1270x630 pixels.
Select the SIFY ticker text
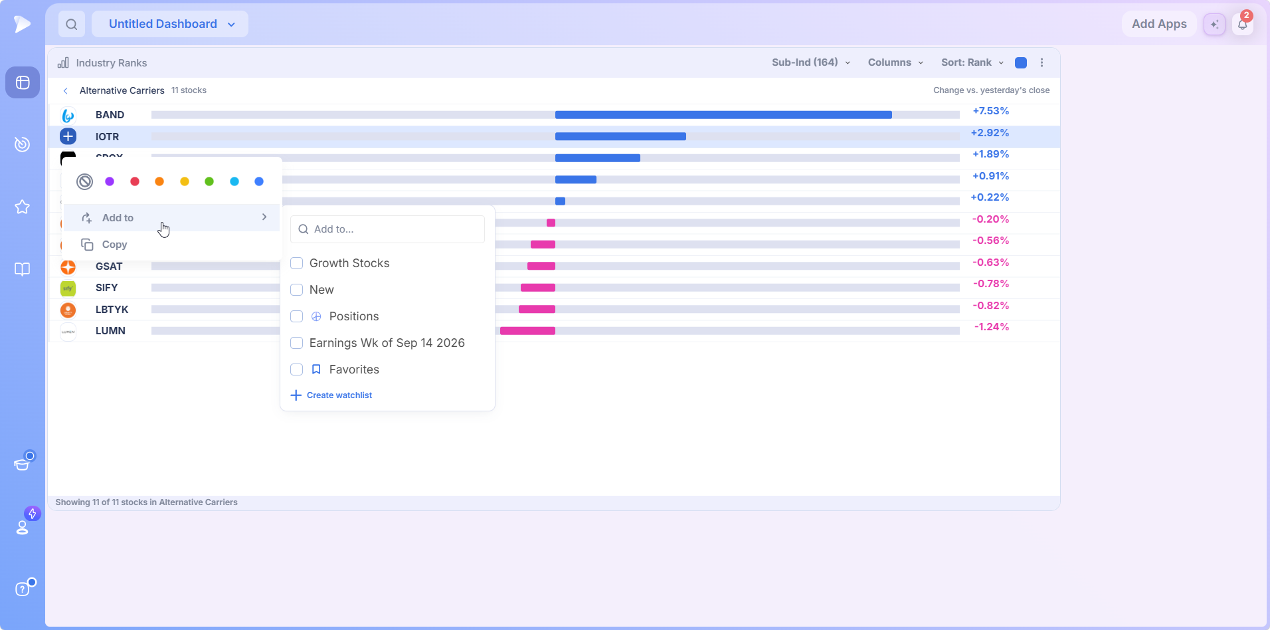point(106,288)
